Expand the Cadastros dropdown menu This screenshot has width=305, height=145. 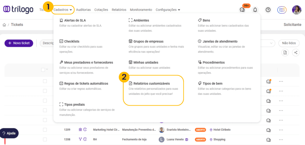point(63,10)
